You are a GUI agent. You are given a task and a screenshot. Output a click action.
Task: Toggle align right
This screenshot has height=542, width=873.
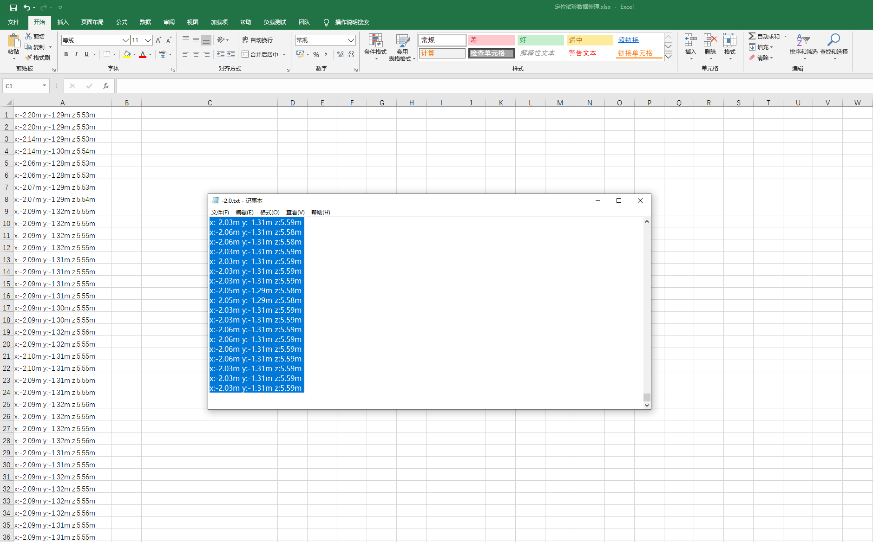(x=206, y=54)
